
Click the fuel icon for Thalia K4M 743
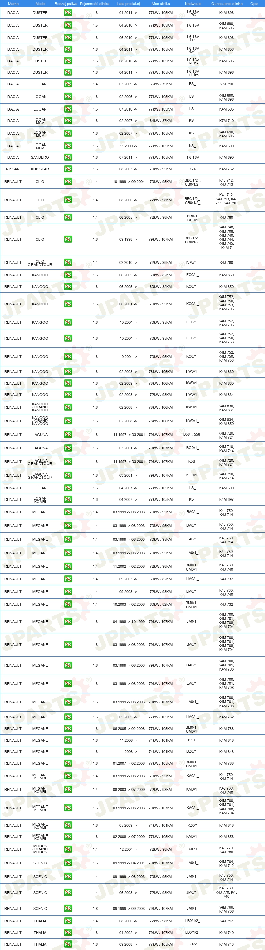pos(68,944)
